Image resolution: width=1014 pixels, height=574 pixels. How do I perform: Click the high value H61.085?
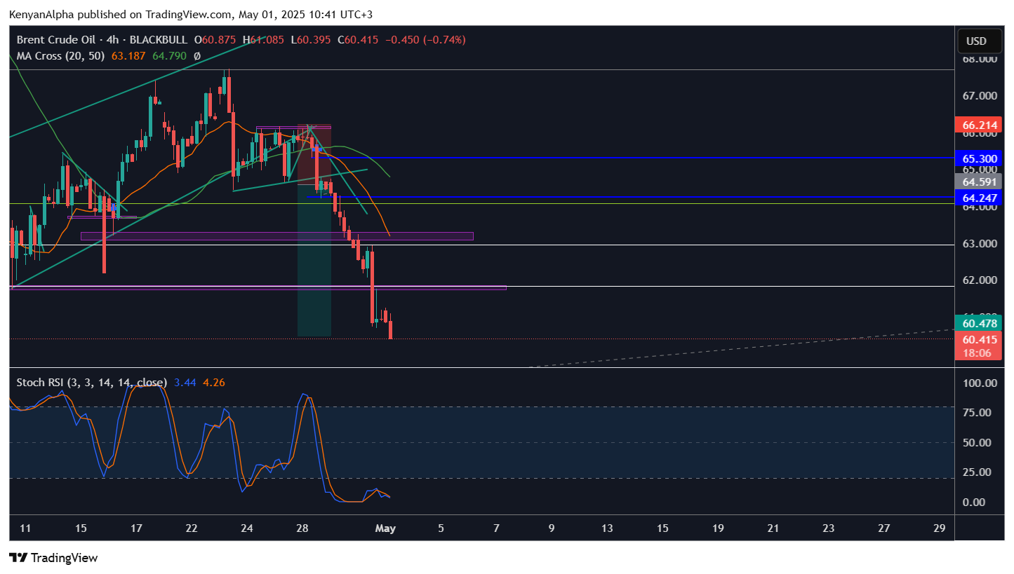point(263,40)
